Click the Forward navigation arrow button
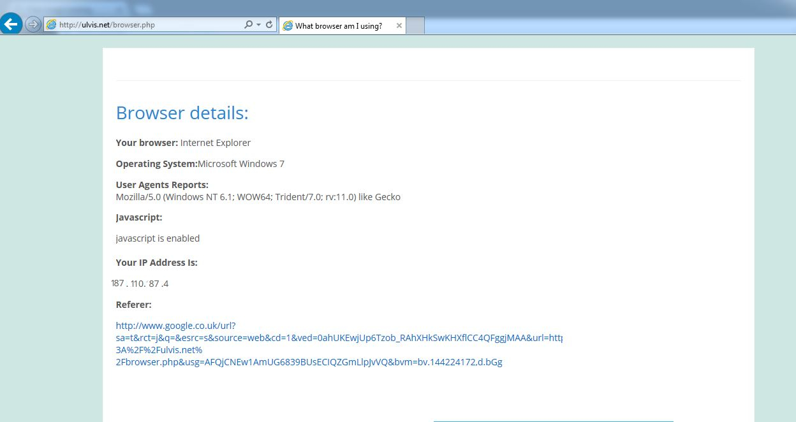 click(33, 25)
